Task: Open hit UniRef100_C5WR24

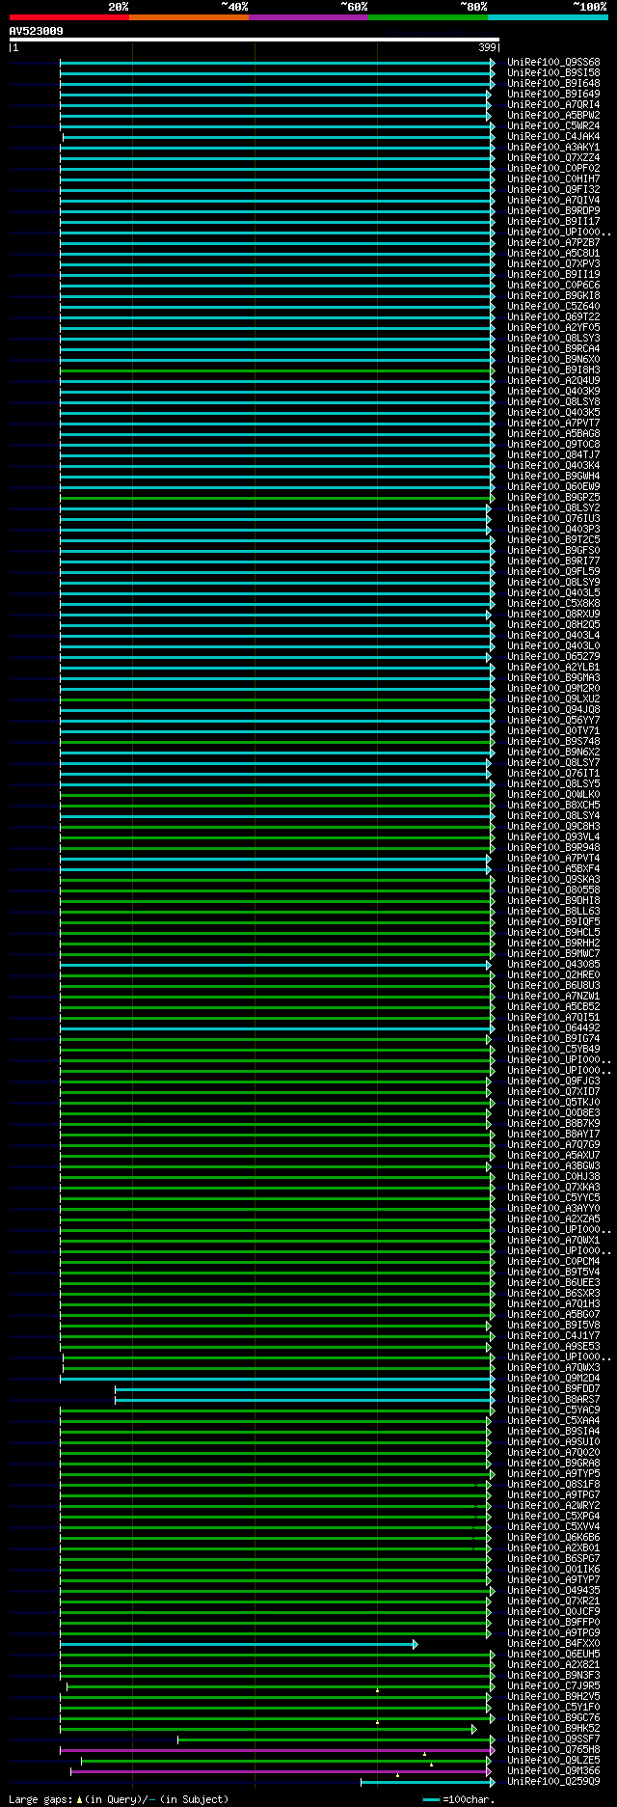Action: point(553,126)
